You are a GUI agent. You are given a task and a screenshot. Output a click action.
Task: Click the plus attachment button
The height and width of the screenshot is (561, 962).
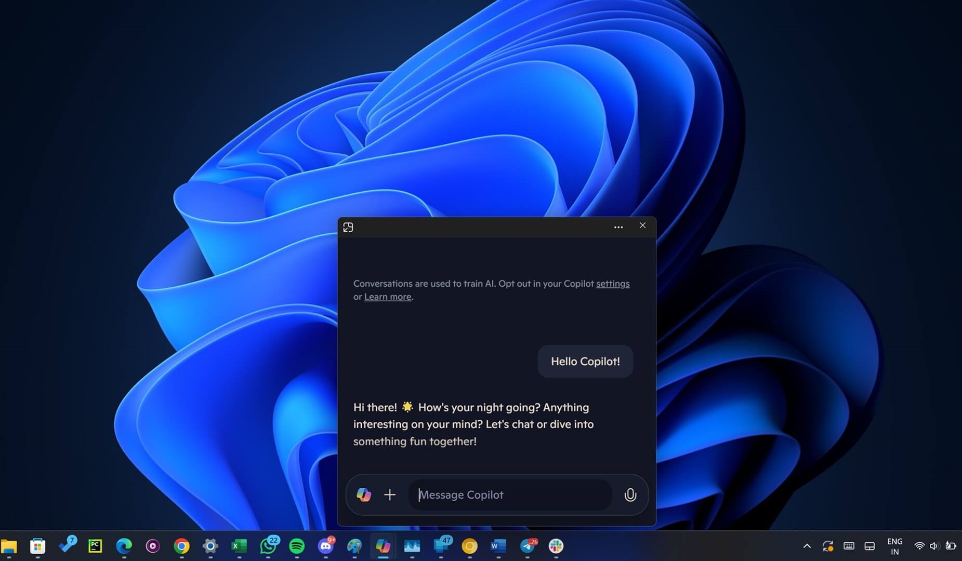(390, 495)
